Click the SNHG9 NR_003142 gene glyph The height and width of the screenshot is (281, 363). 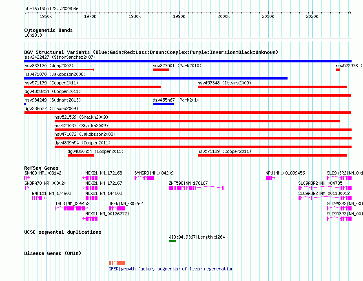click(27, 178)
